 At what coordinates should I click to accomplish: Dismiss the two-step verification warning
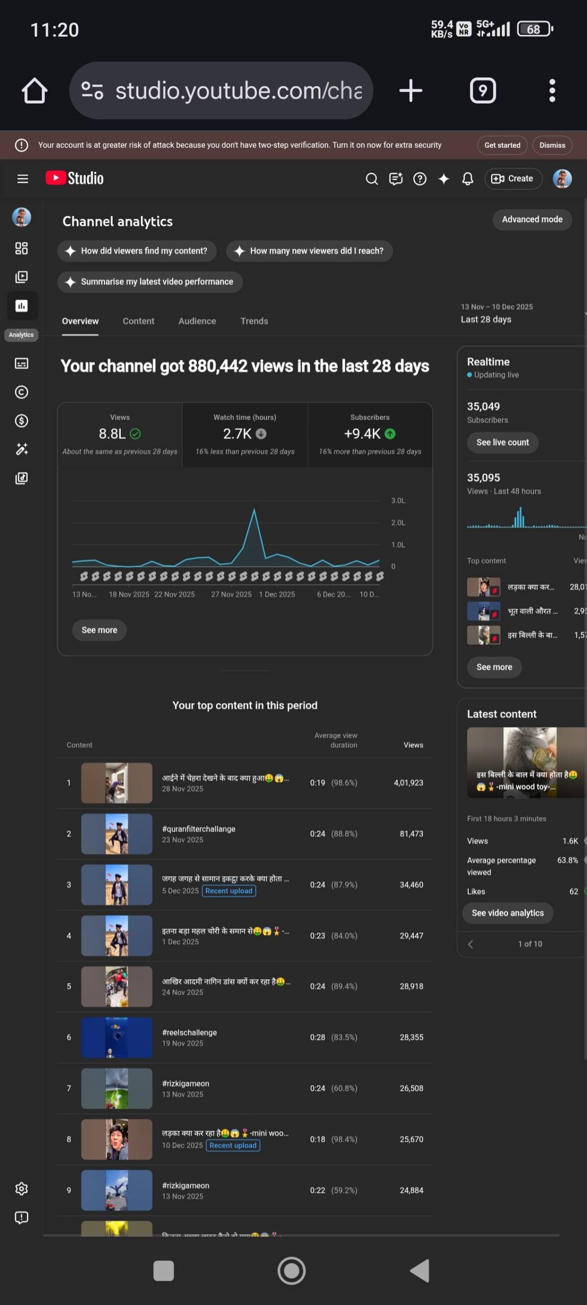(552, 145)
